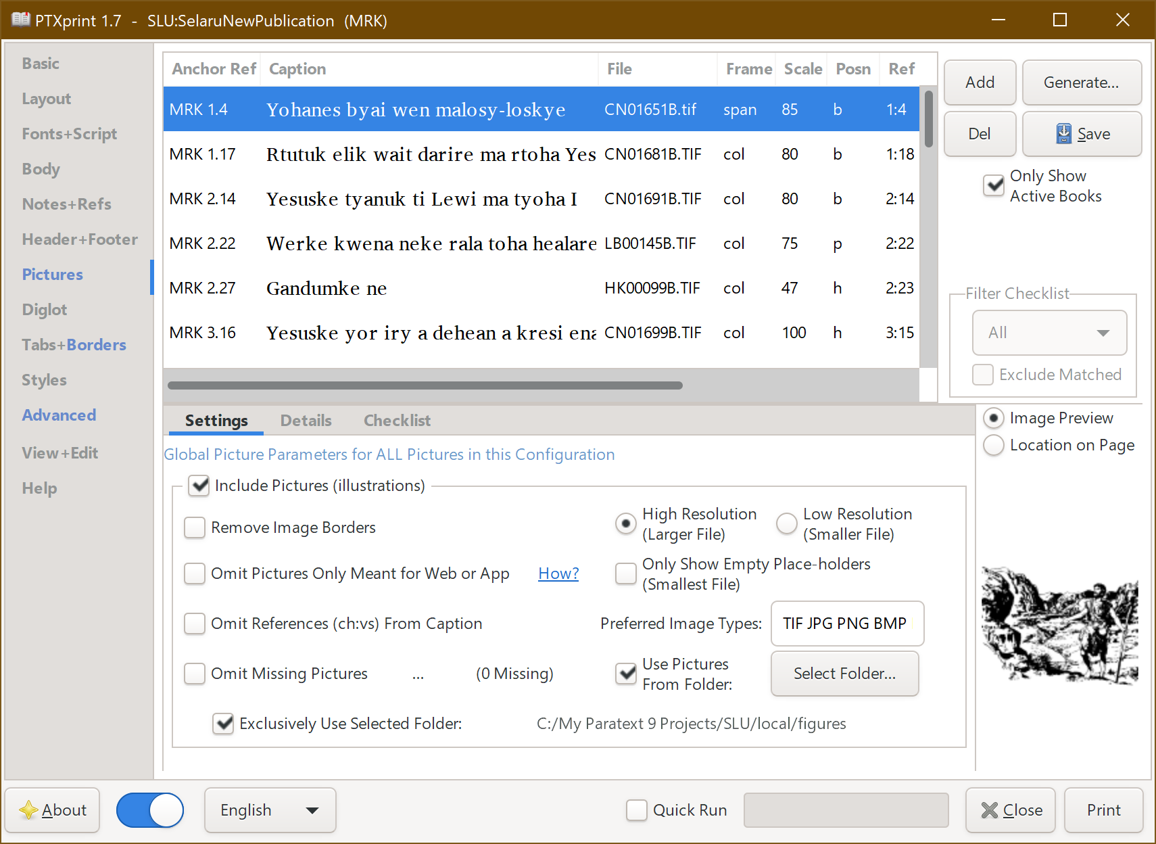Click the horizontal scrollbar under picture list

[425, 385]
